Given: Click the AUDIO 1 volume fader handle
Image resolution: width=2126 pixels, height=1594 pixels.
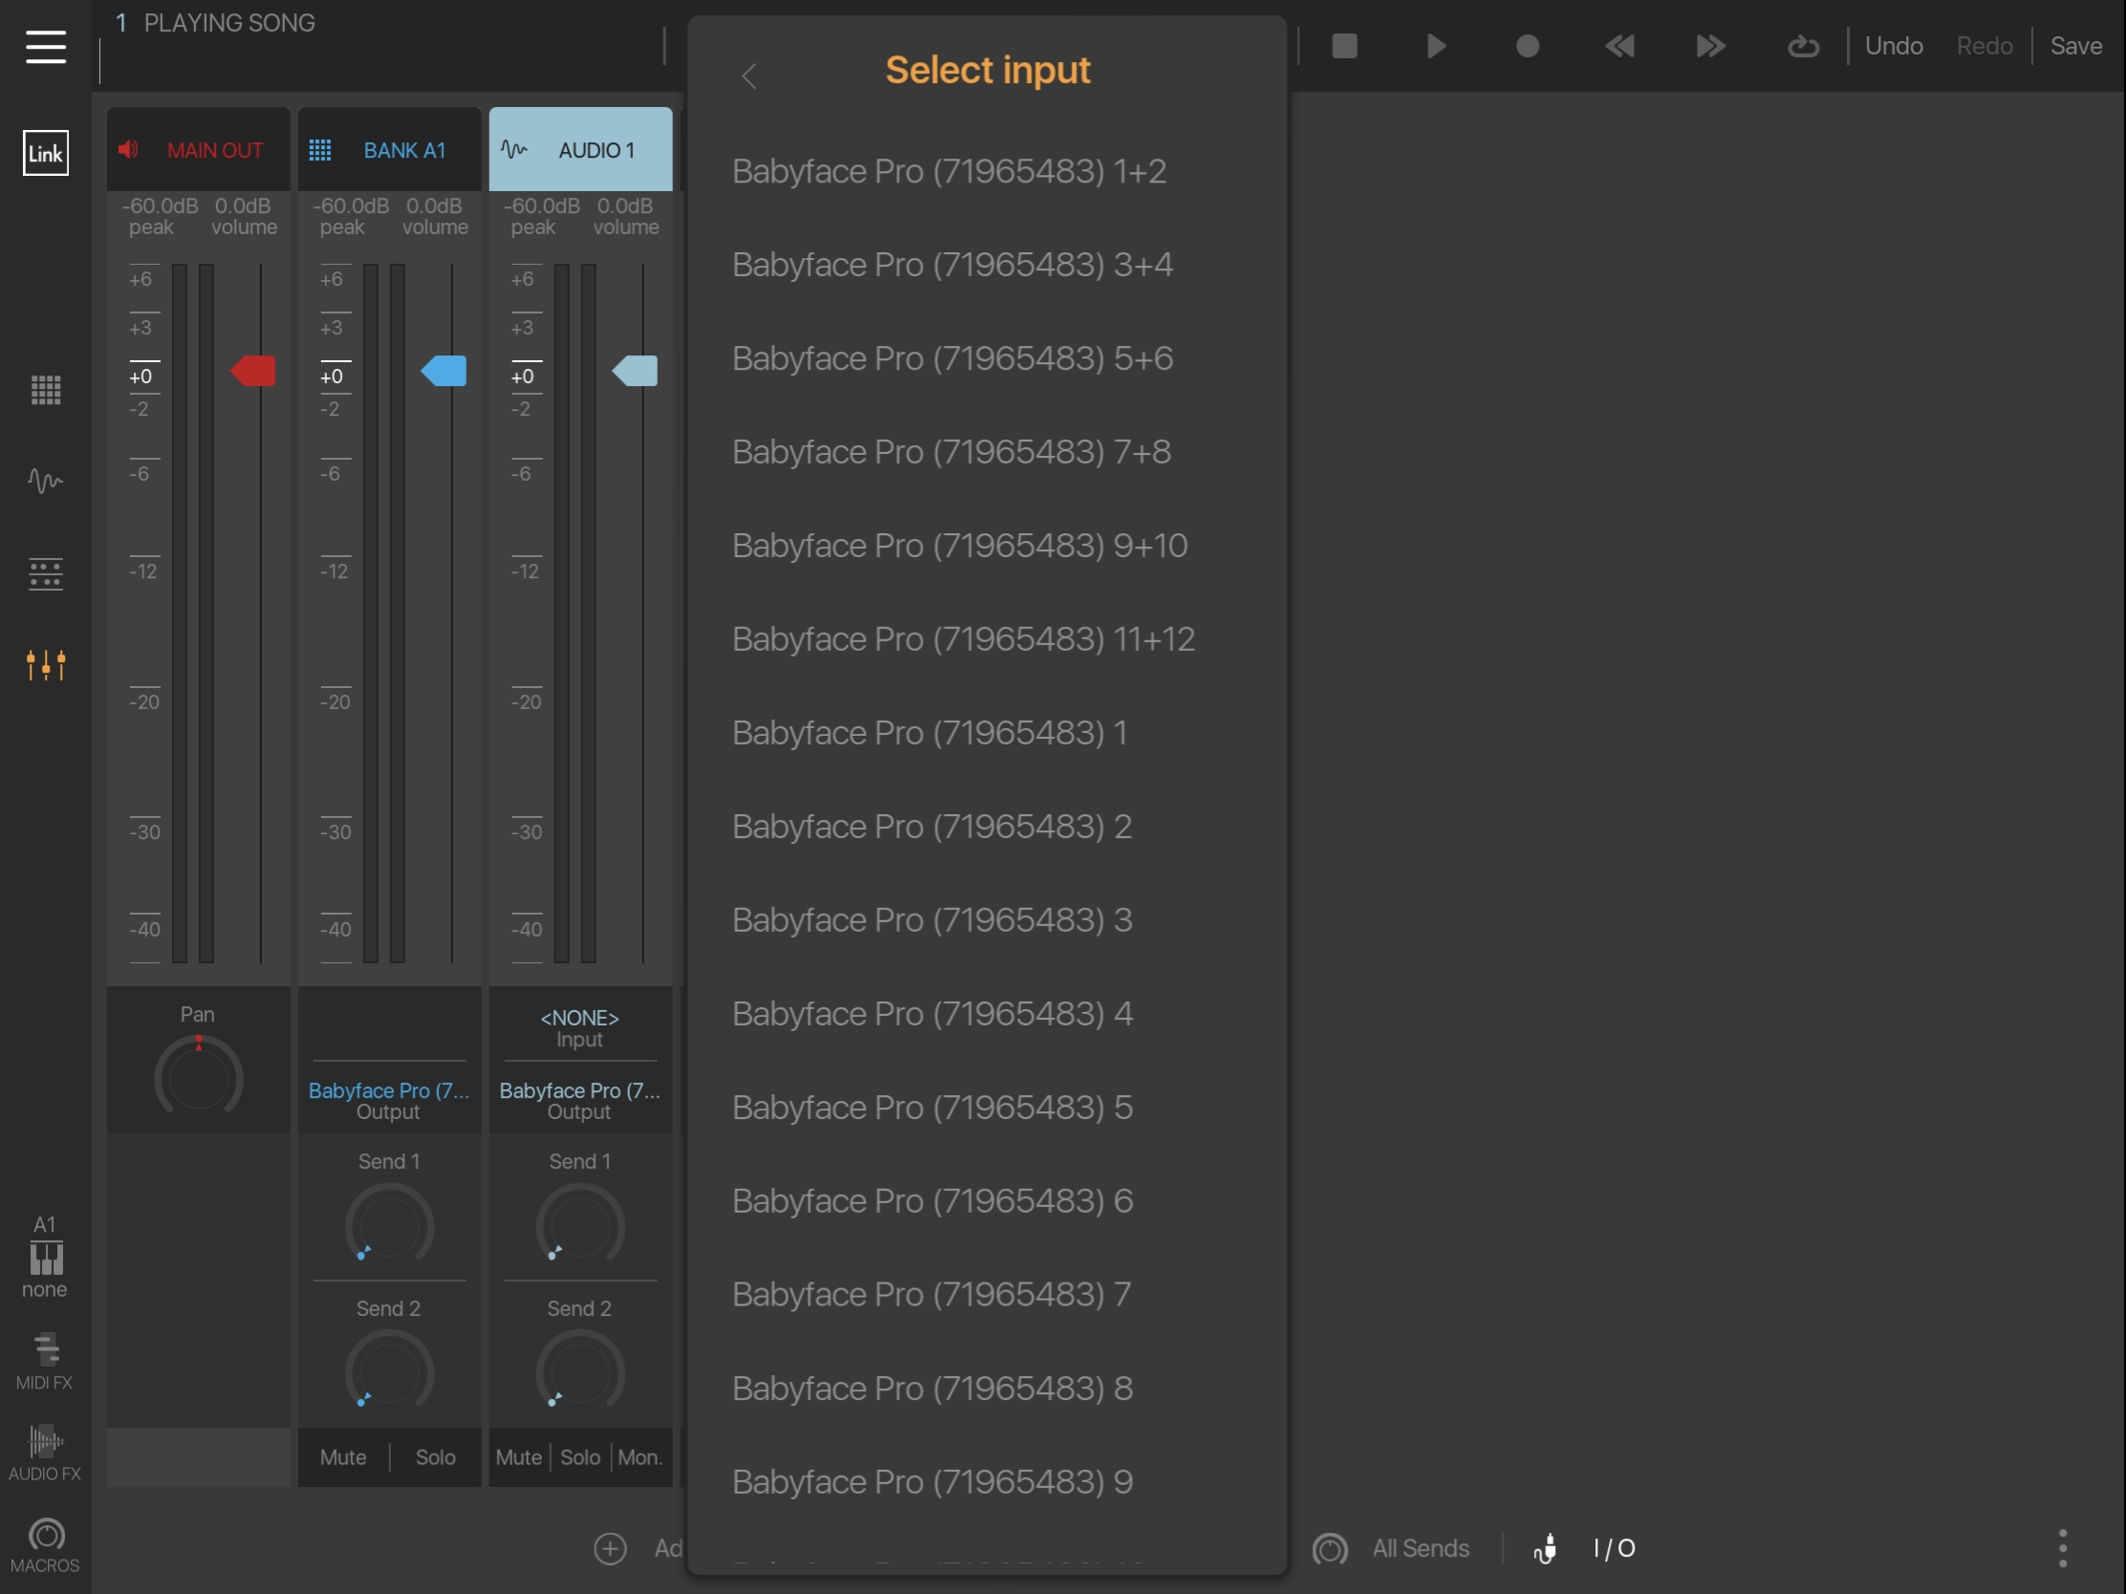Looking at the screenshot, I should tap(636, 371).
